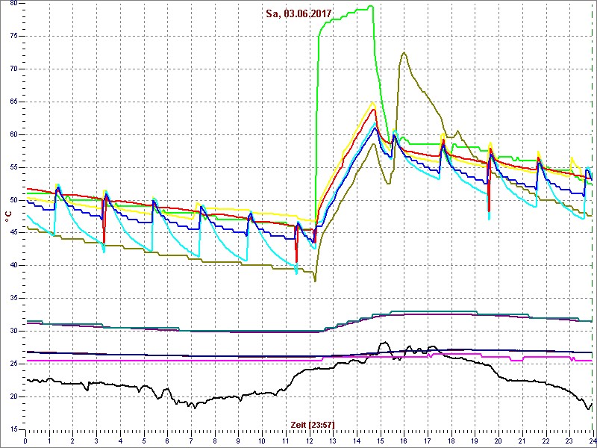The width and height of the screenshot is (597, 448).
Task: Click the cyan curve's trough just before hour 9.5
Action: [x=246, y=261]
